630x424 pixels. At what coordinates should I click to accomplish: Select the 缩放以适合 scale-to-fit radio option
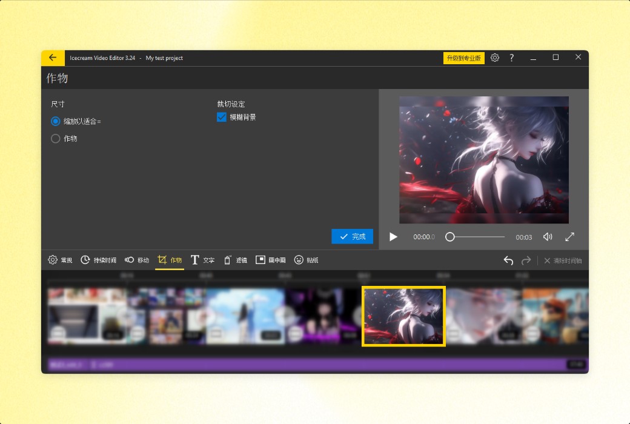55,121
